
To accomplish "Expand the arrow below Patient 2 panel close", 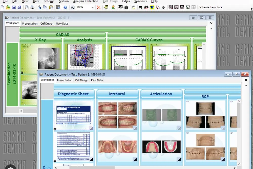I will 211,29.
